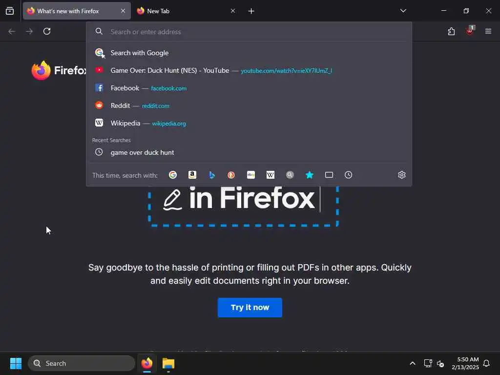The height and width of the screenshot is (375, 500).
Task: Search this time with Bing icon
Action: click(212, 175)
